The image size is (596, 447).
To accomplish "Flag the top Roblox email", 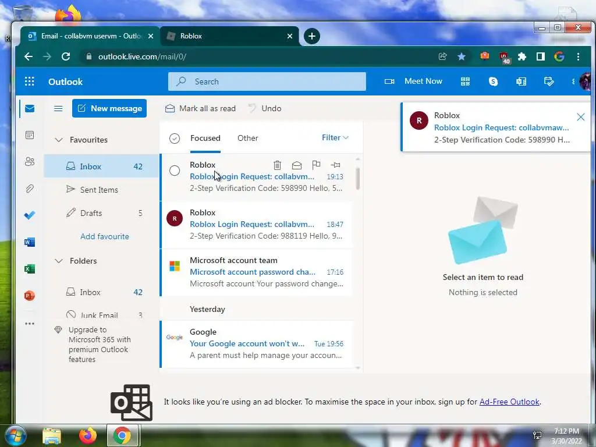I will point(316,165).
